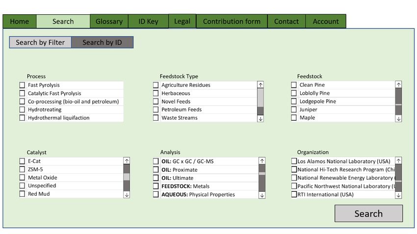The height and width of the screenshot is (234, 417).
Task: Click the large Search button
Action: pyautogui.click(x=368, y=213)
